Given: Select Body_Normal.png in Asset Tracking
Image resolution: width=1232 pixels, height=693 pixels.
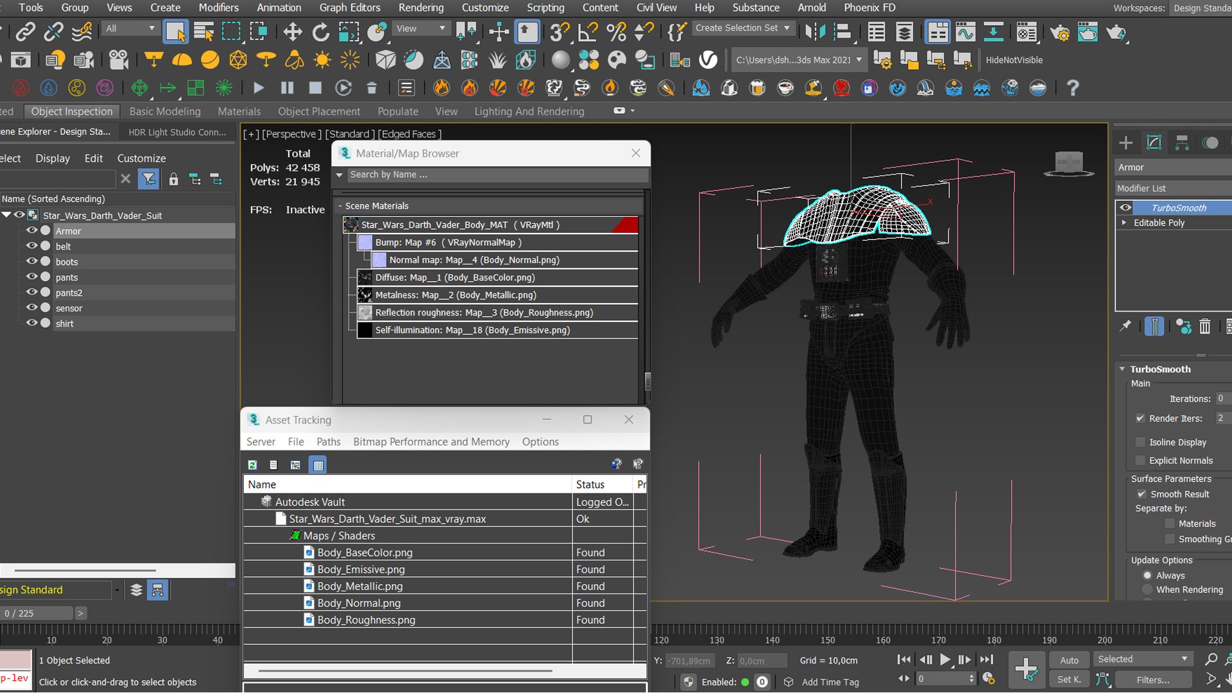Looking at the screenshot, I should coord(359,603).
